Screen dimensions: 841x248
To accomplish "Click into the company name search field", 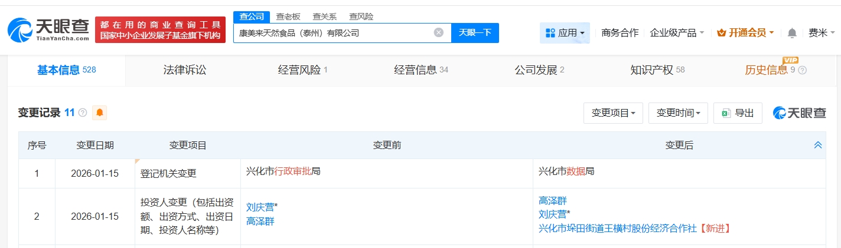I will click(x=334, y=33).
